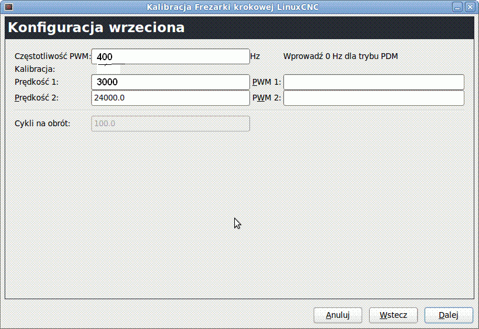Click the 'Kalibracja:' label
Image resolution: width=479 pixels, height=329 pixels.
[x=35, y=69]
